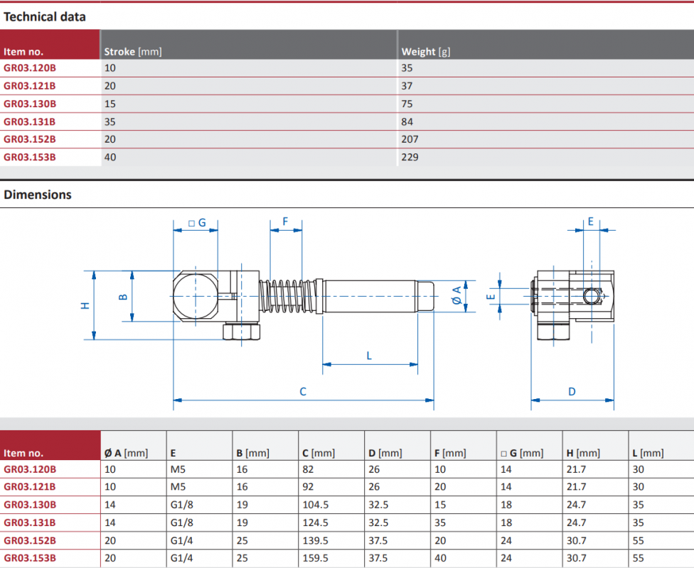Click the weight value 207
This screenshot has width=694, height=568.
coord(410,139)
